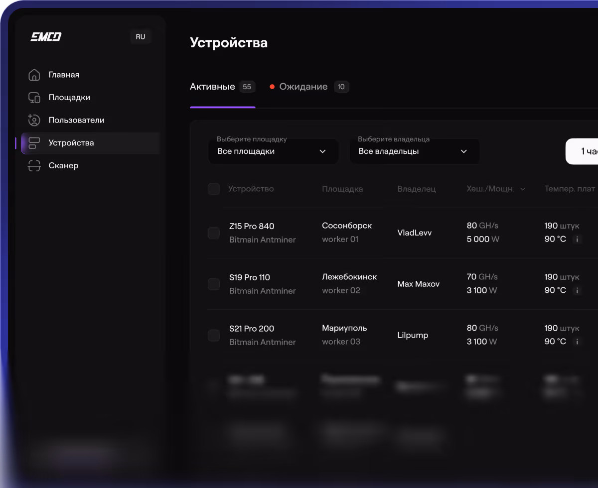Viewport: 598px width, 488px height.
Task: Click owner VladLevv
Action: 415,233
